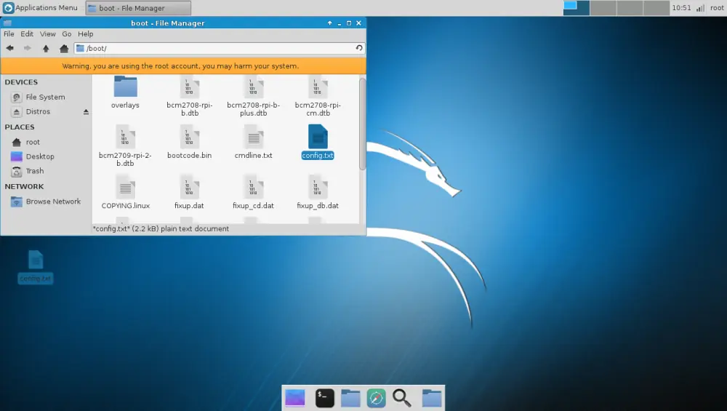Select the bootcode.bin file

coord(189,143)
